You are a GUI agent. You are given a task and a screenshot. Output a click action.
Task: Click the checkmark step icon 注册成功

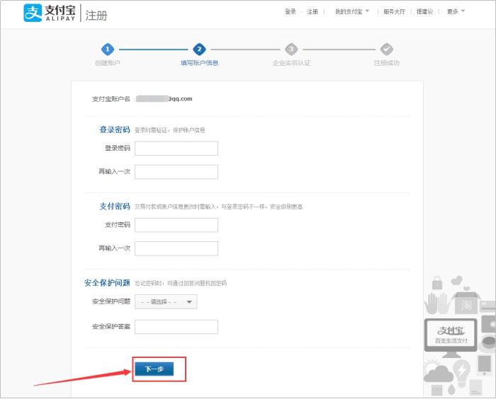point(386,49)
